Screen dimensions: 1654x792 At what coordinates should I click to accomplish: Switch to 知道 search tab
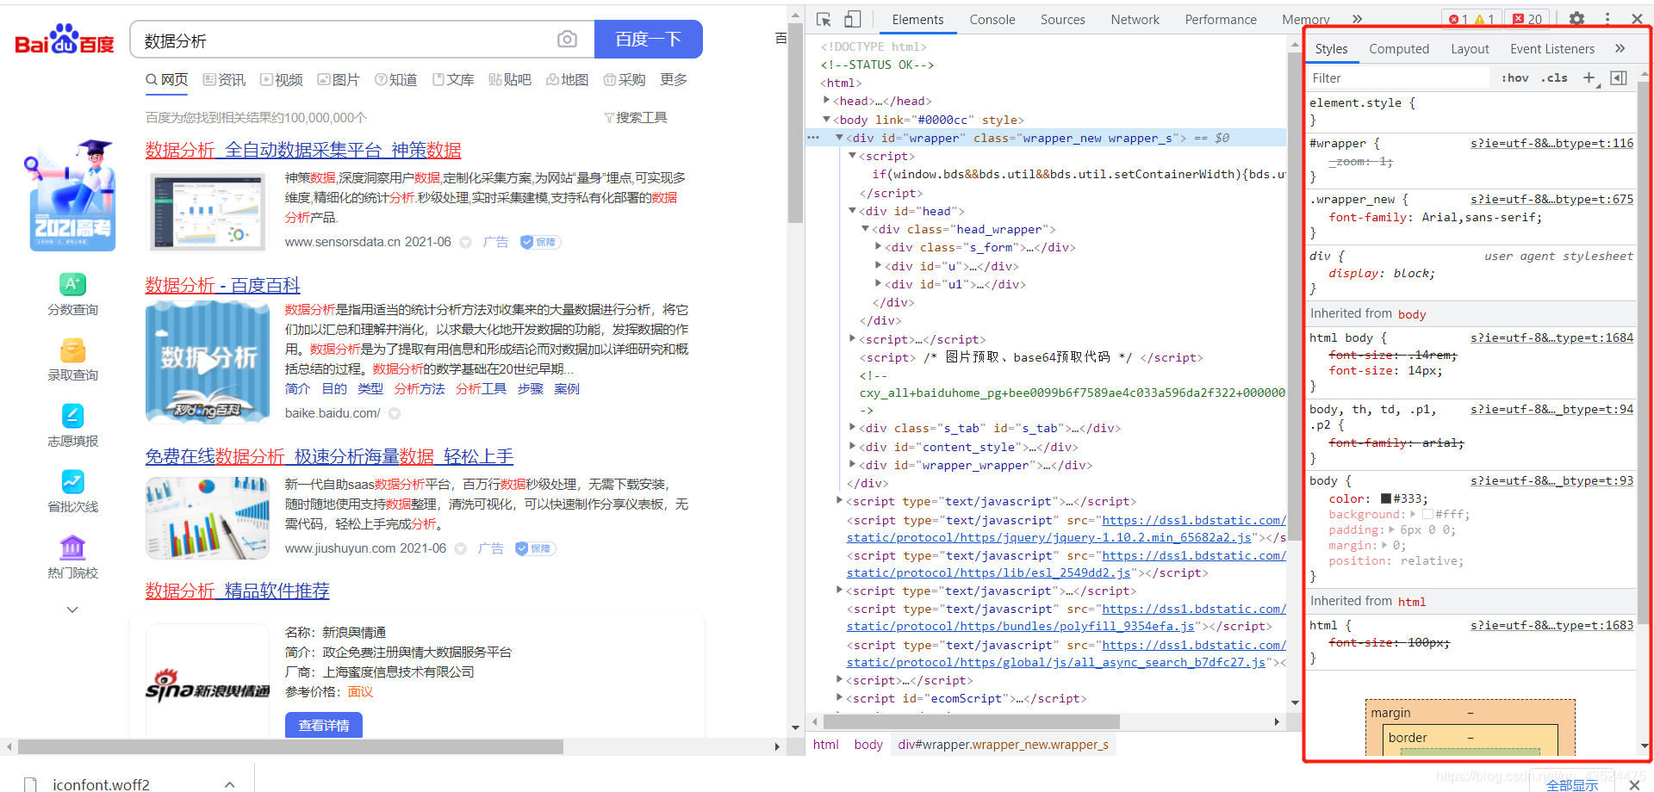396,79
